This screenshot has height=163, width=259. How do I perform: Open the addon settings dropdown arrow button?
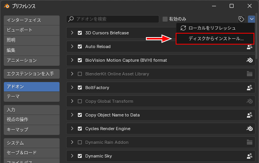[x=251, y=19]
